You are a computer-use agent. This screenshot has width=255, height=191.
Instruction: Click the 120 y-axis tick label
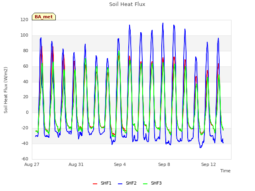point(24,20)
